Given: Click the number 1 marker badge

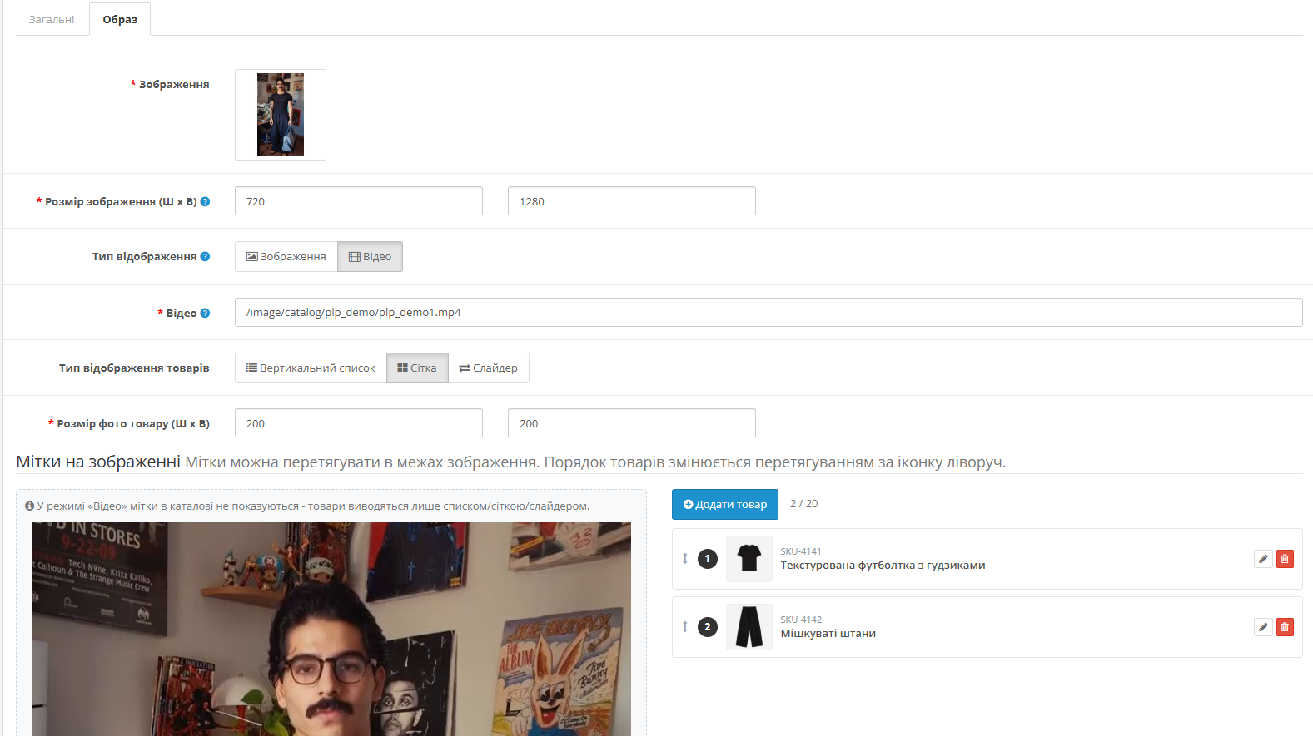Looking at the screenshot, I should (x=708, y=559).
